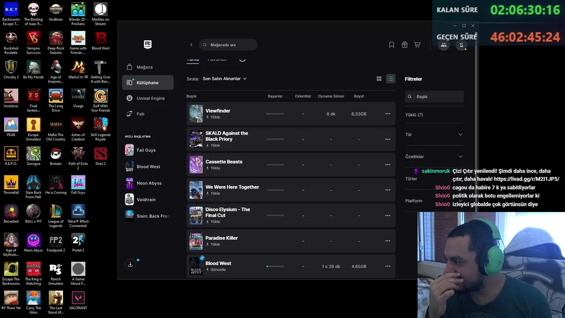Open downloads icon at sidebar bottom
Image resolution: width=565 pixels, height=318 pixels.
tap(130, 264)
